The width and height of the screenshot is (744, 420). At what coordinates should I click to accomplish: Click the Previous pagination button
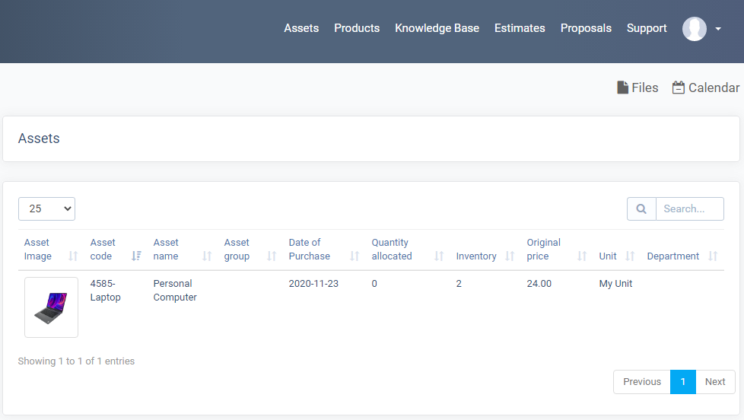pos(642,382)
